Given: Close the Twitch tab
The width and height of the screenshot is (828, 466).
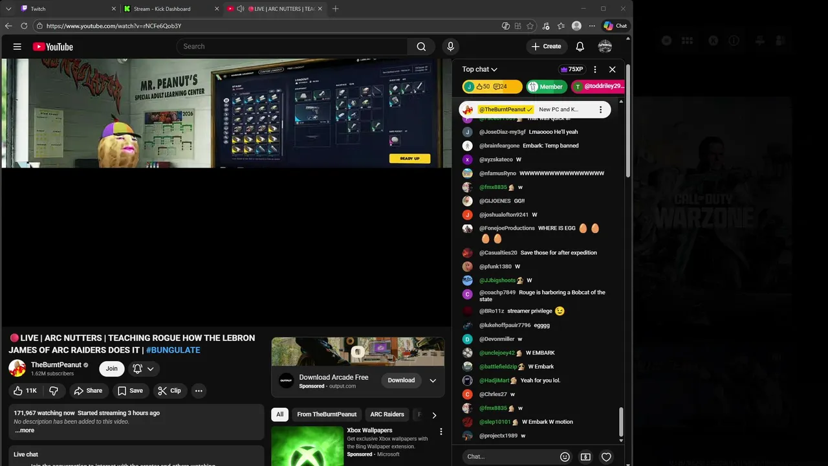Looking at the screenshot, I should click(x=114, y=9).
